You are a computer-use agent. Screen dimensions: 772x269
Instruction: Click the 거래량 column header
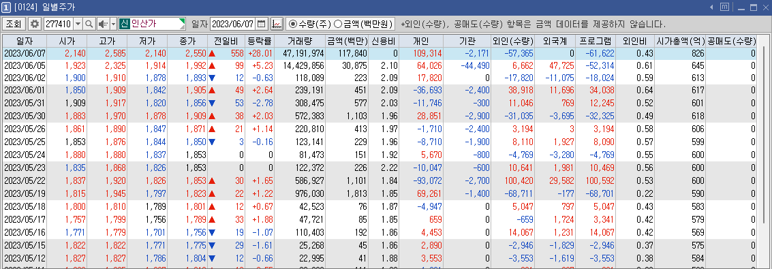tap(300, 42)
